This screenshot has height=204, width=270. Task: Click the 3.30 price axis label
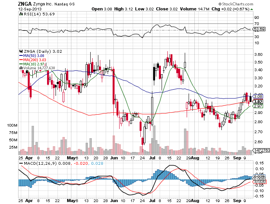click(x=258, y=78)
